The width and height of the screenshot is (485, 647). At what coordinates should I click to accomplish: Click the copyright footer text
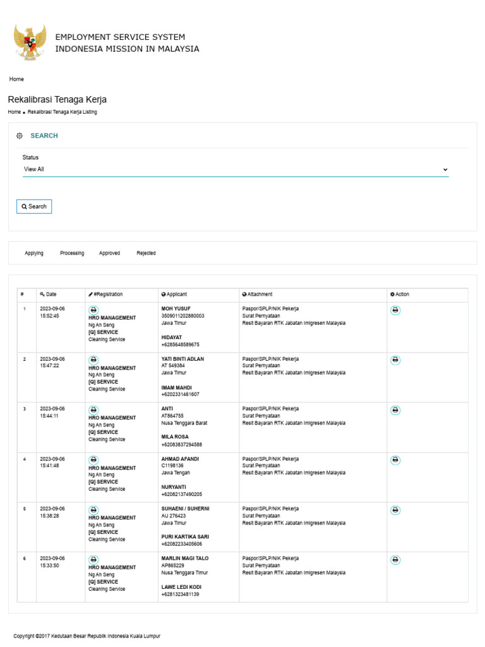point(87,636)
